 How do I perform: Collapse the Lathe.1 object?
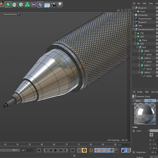point(139,65)
